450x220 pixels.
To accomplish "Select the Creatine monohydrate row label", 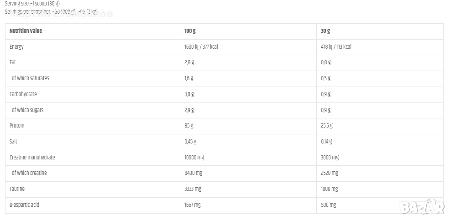I will pos(32,158).
